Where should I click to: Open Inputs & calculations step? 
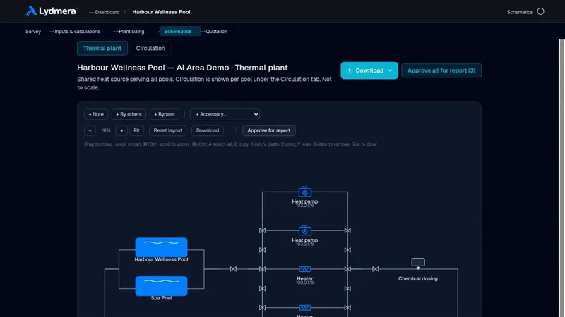coord(77,32)
